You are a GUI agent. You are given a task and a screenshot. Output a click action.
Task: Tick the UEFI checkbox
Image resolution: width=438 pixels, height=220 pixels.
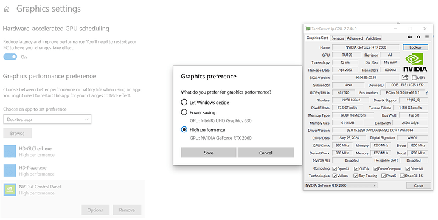click(x=414, y=78)
